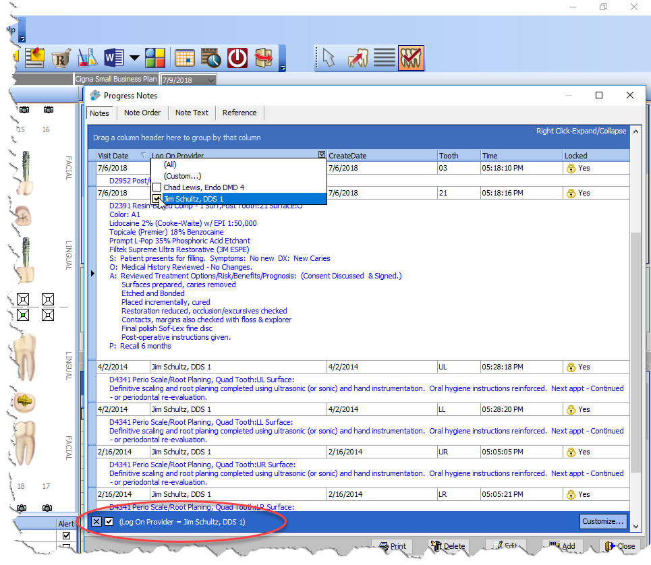Open the Rx prescription mortar icon
The height and width of the screenshot is (565, 651).
tap(61, 58)
